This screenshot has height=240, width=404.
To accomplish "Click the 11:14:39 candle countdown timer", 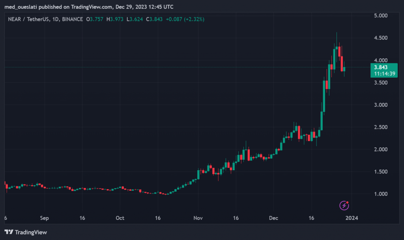I will [x=380, y=73].
